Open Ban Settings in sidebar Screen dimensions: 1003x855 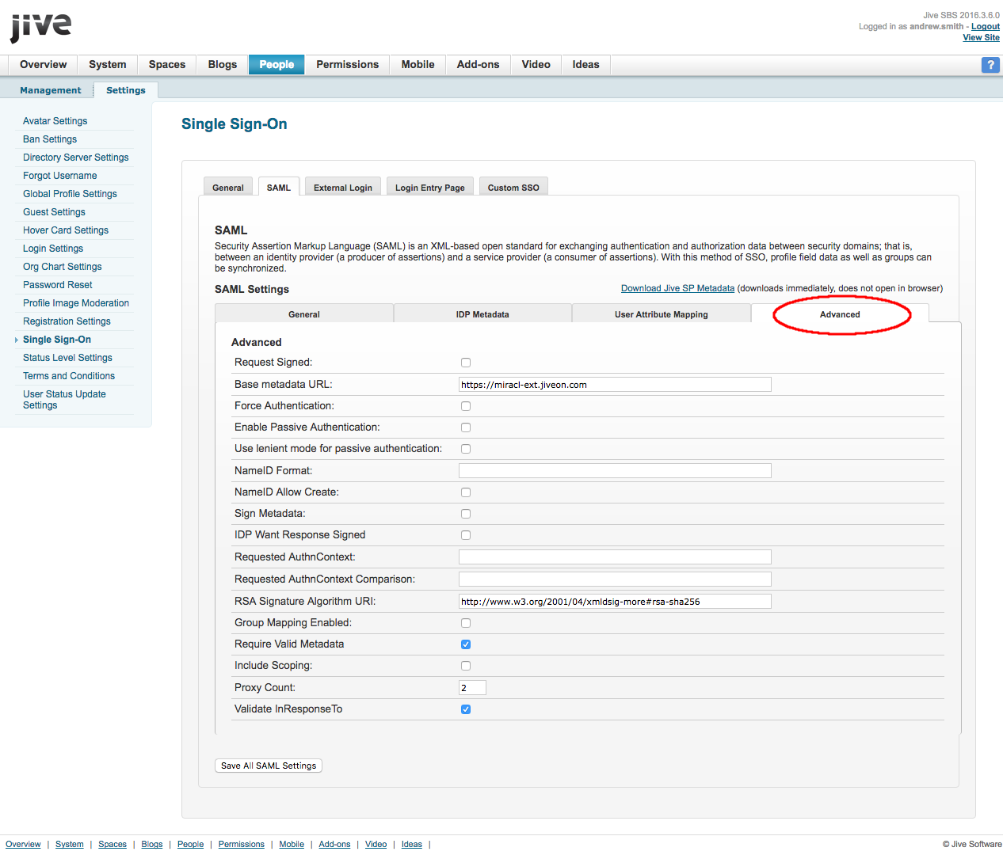point(50,139)
